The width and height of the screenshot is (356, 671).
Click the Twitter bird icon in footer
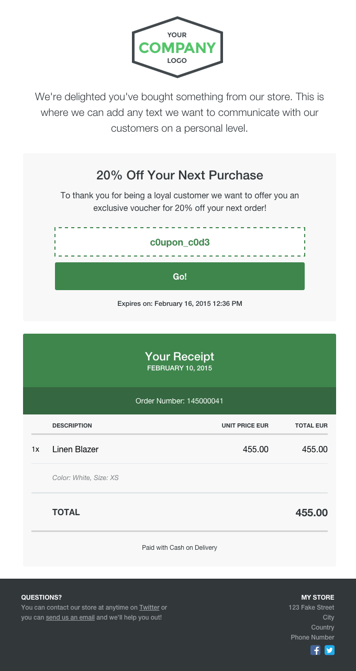pos(329,650)
